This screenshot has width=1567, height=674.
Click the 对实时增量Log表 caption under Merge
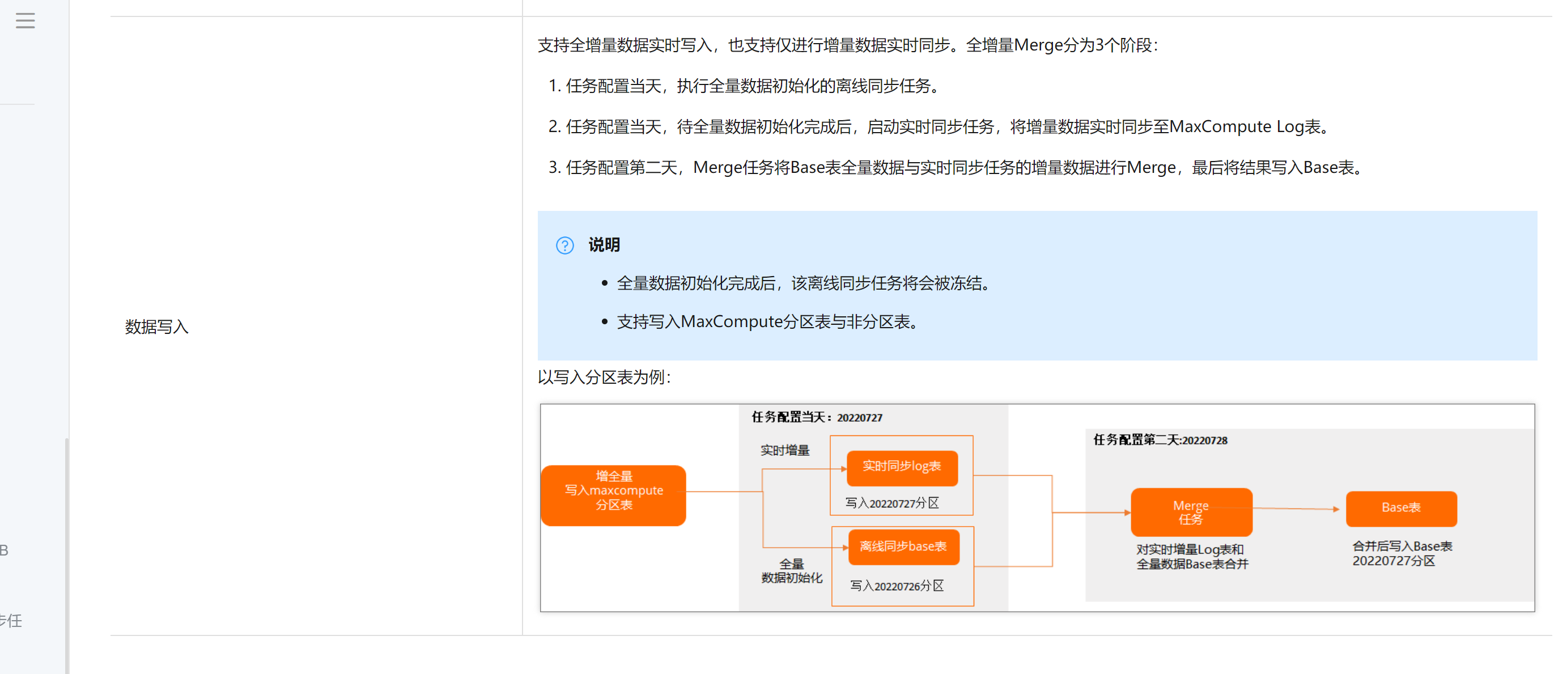click(x=1192, y=557)
